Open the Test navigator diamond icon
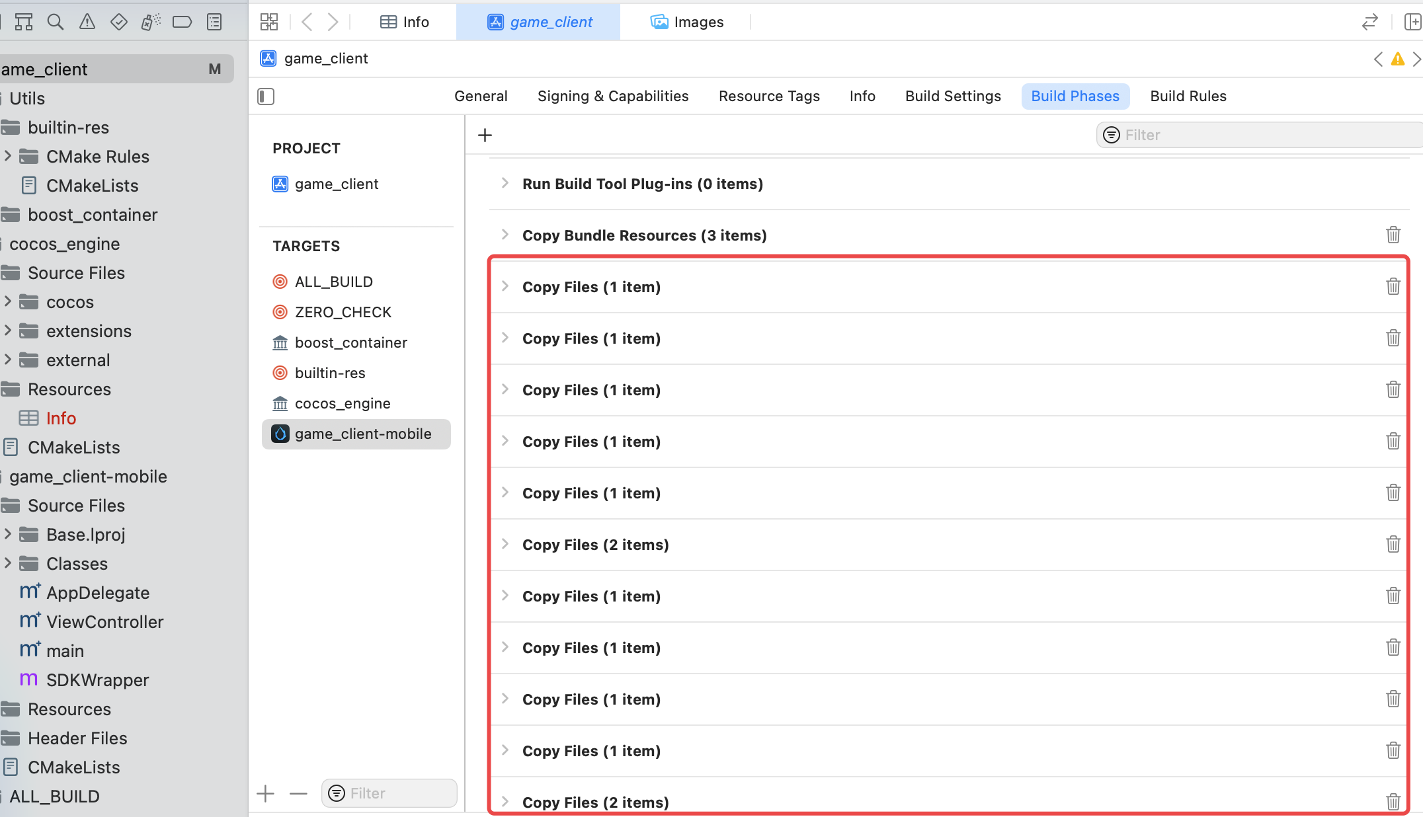Screen dimensions: 1423x817 click(x=119, y=22)
